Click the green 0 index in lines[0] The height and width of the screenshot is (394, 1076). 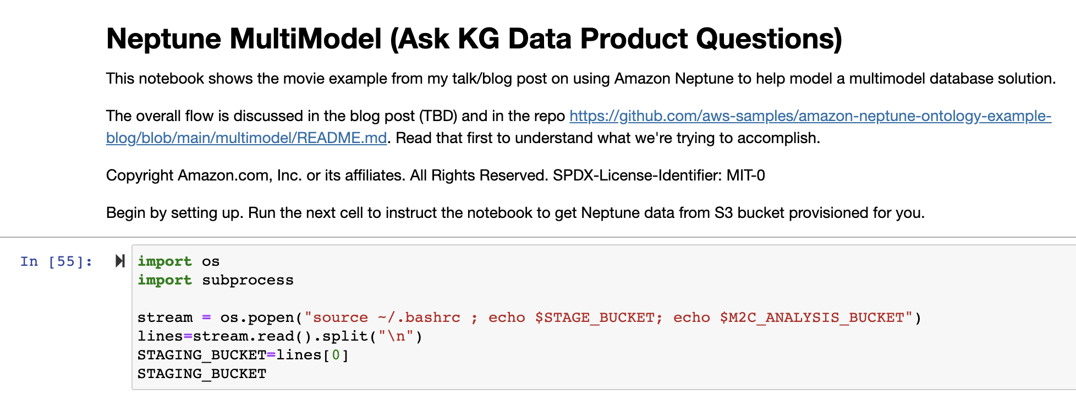coord(336,355)
